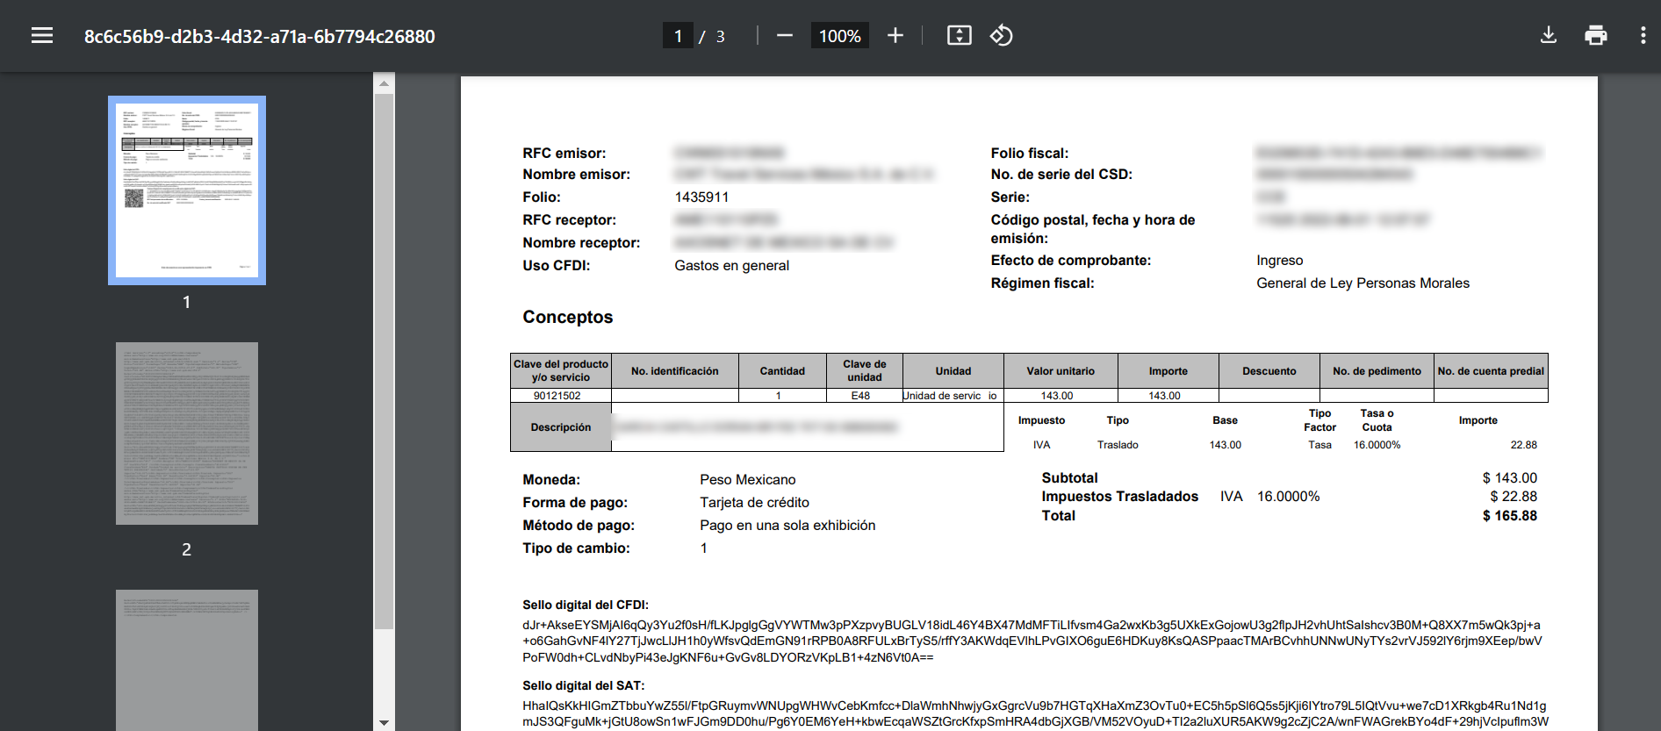
Task: Open page 2 thumbnail
Action: tap(187, 434)
